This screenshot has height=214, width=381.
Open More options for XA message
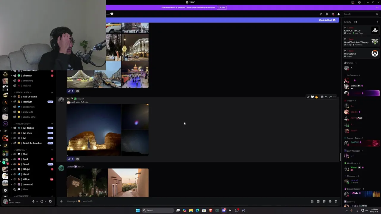[335, 97]
